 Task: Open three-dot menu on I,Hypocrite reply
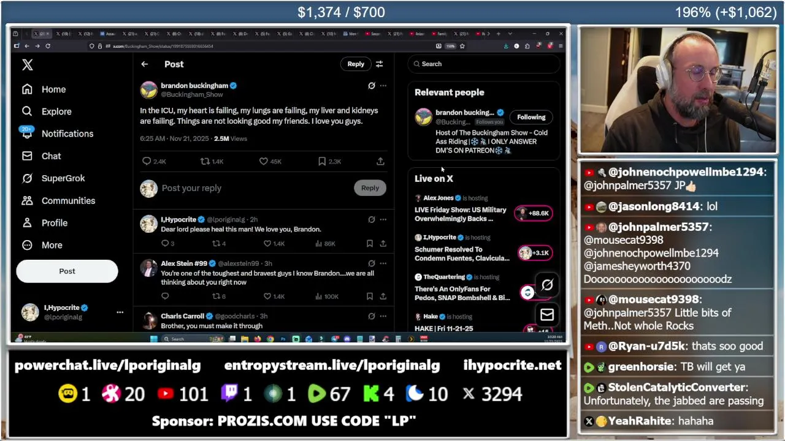(383, 219)
